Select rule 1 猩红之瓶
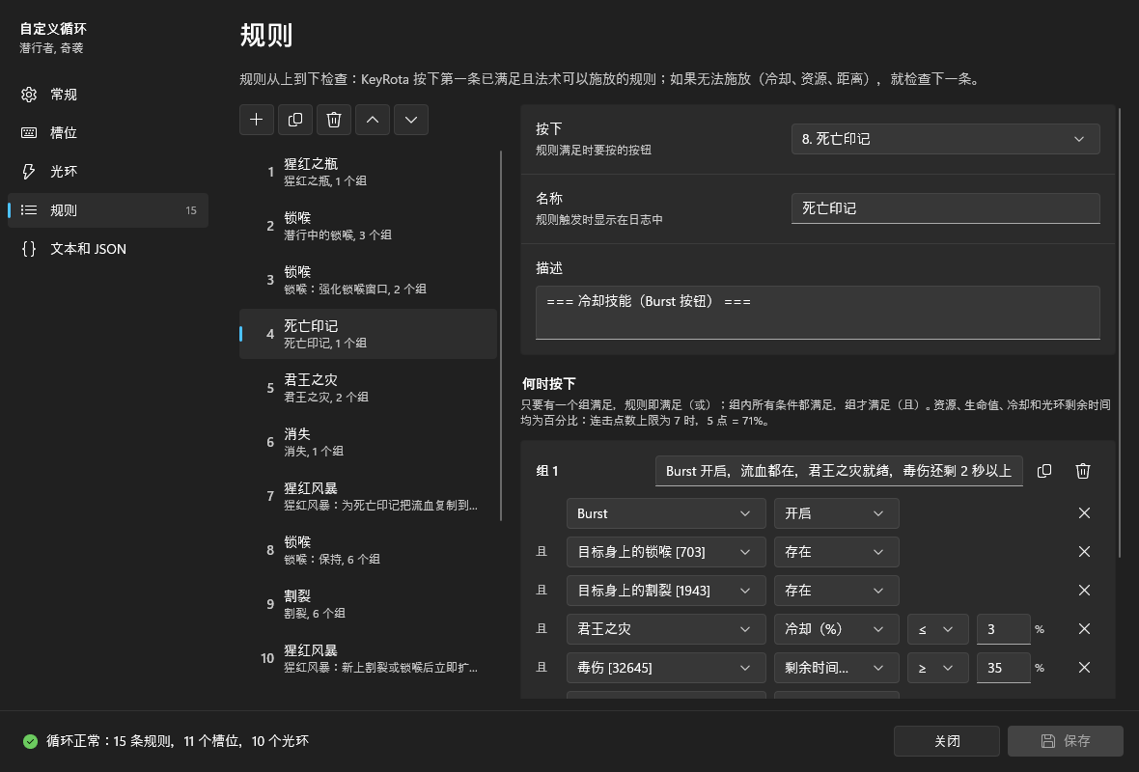 coord(369,172)
